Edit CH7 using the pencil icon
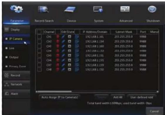Viewport: 165px width, 115px height. click(63, 65)
